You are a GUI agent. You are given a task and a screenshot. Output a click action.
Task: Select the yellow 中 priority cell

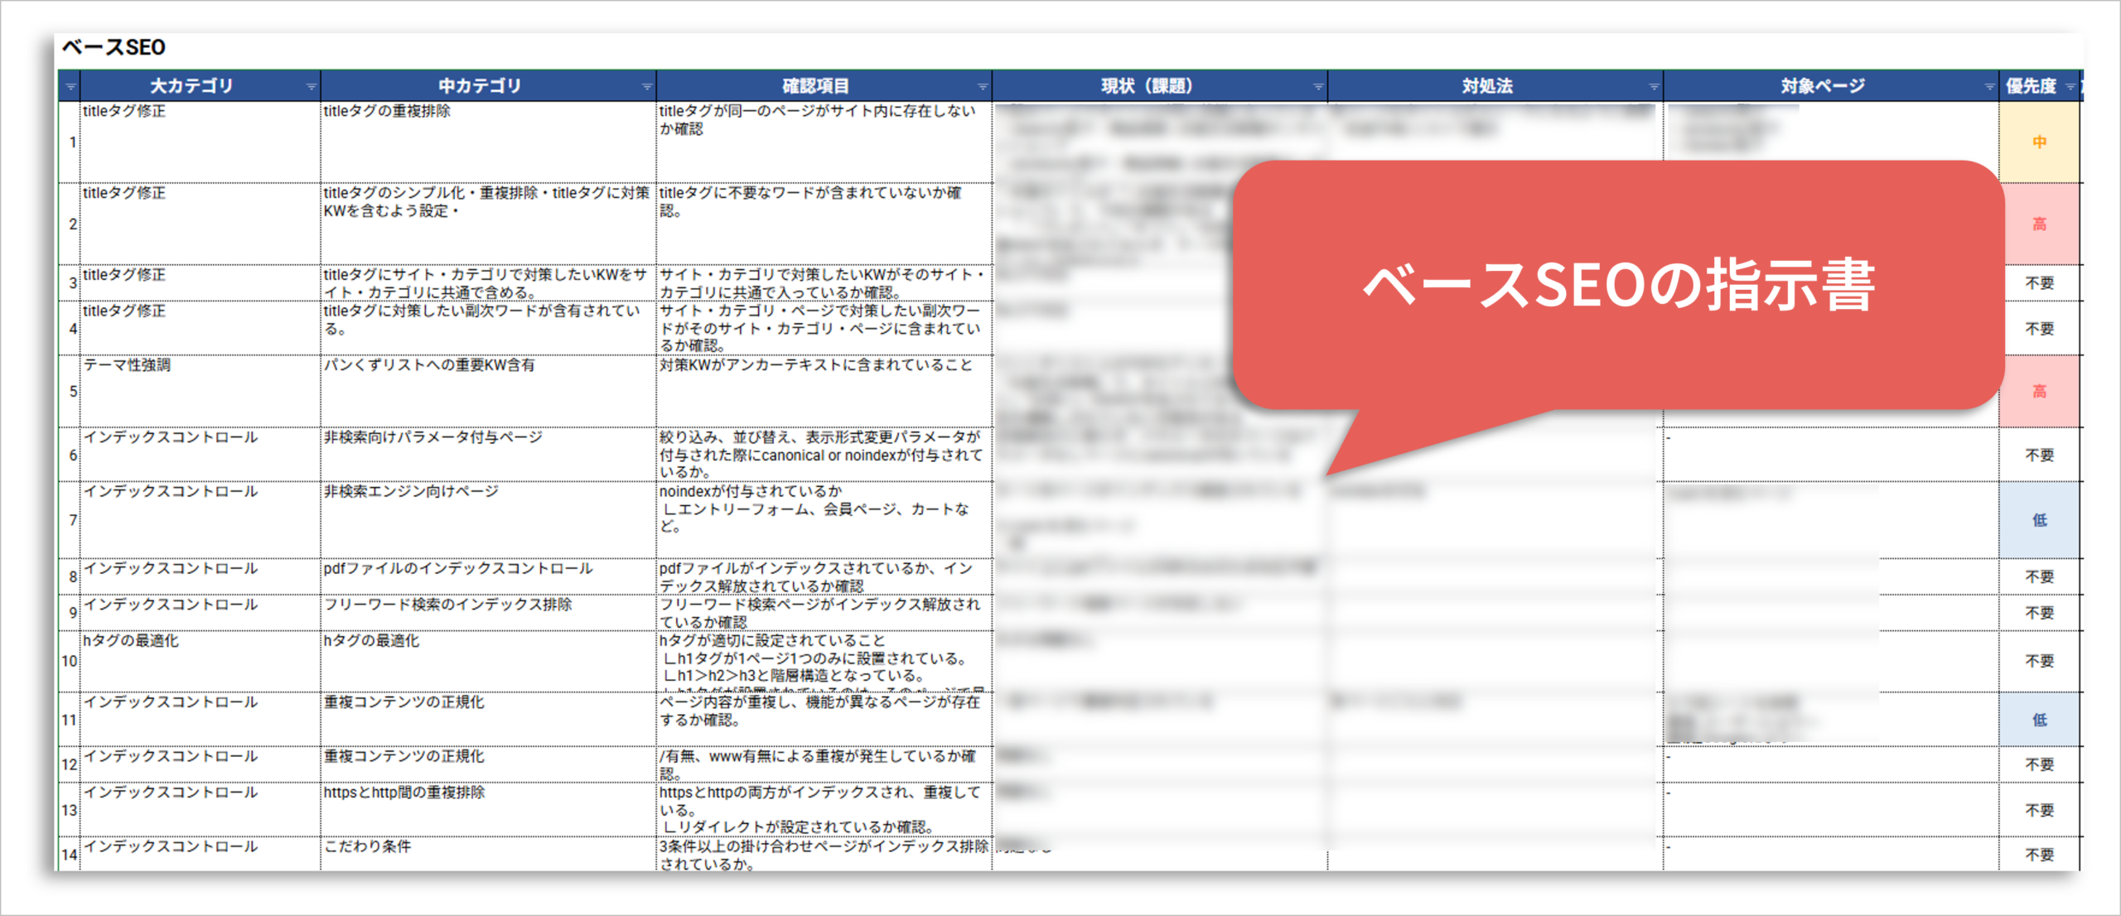(x=2039, y=142)
